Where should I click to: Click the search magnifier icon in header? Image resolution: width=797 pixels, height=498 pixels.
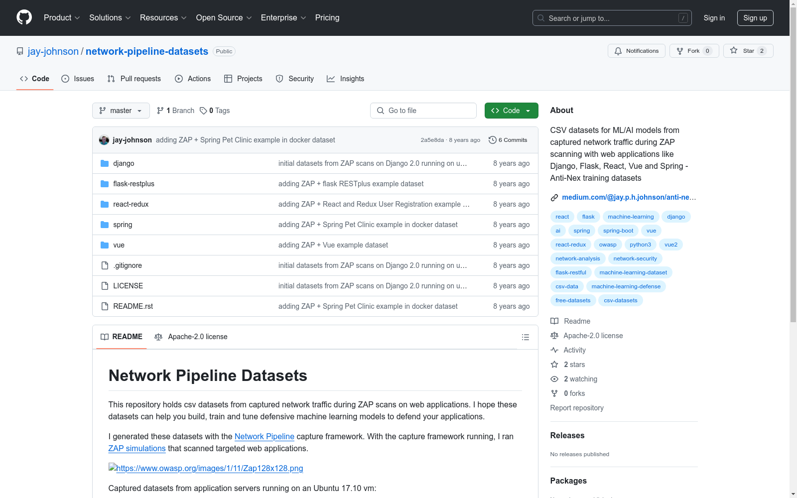pos(541,18)
